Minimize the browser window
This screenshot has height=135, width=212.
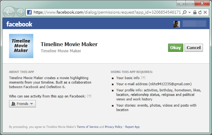click(181, 3)
